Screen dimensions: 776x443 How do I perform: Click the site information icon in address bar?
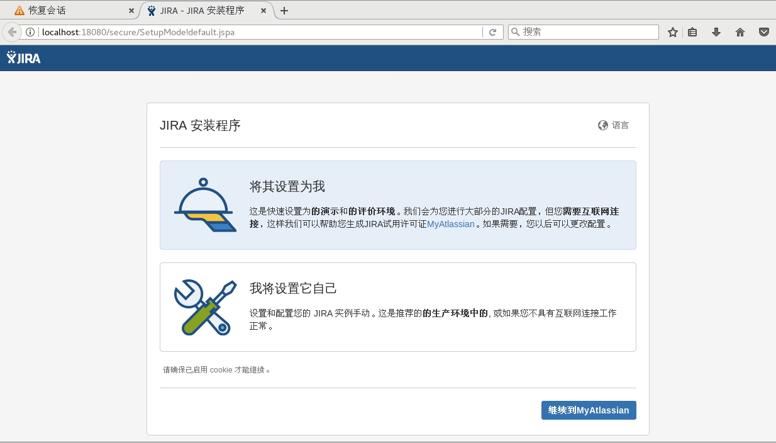[x=30, y=32]
